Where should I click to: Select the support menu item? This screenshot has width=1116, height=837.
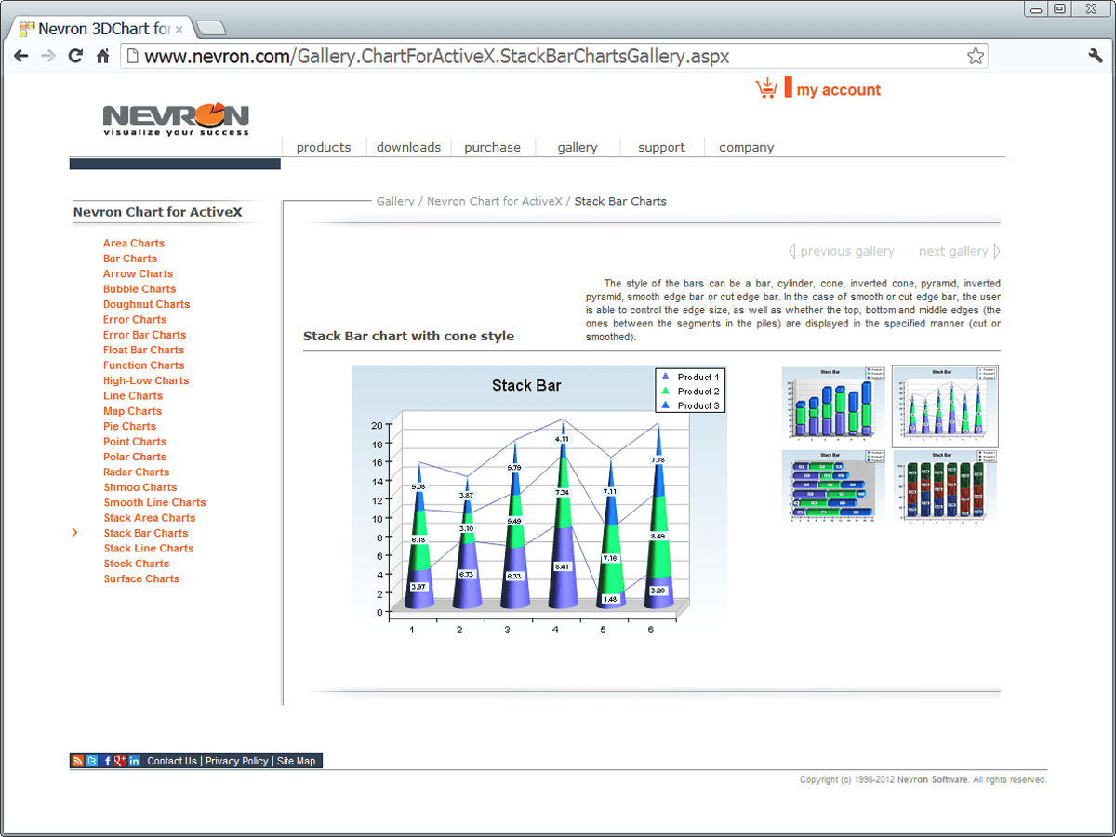[x=661, y=147]
